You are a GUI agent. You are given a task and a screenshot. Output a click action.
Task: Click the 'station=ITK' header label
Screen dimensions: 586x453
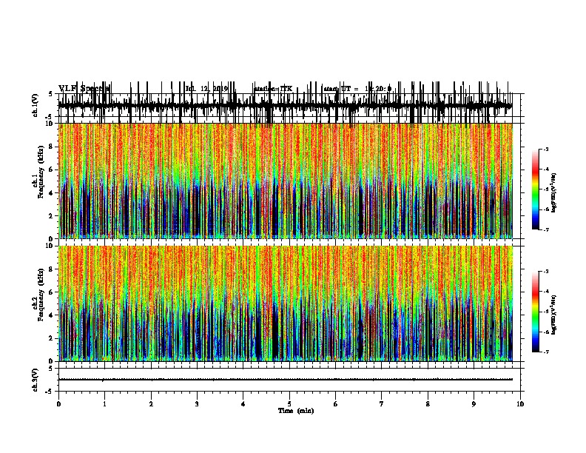click(x=272, y=89)
